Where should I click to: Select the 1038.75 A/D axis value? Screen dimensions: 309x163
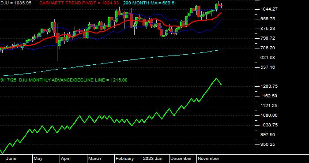click(269, 125)
